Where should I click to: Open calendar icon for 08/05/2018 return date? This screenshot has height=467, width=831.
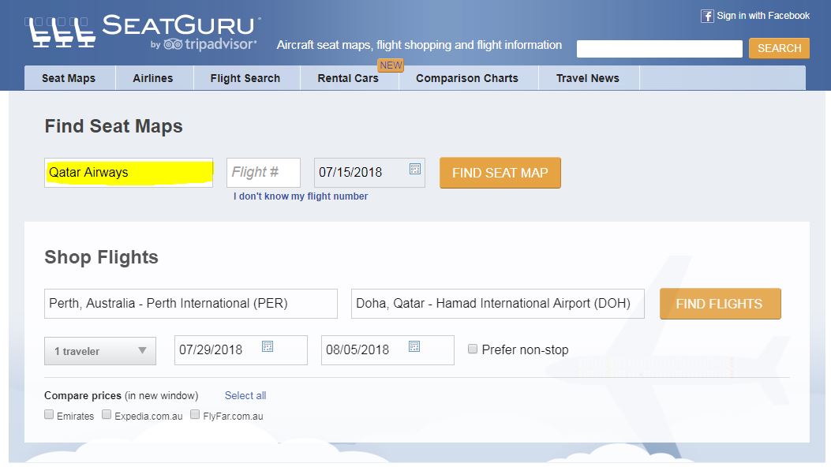tap(414, 346)
